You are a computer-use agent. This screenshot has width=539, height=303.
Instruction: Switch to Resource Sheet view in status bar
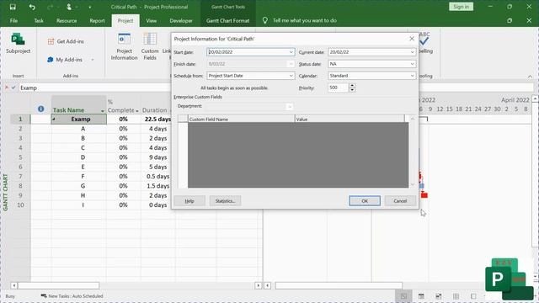456,296
